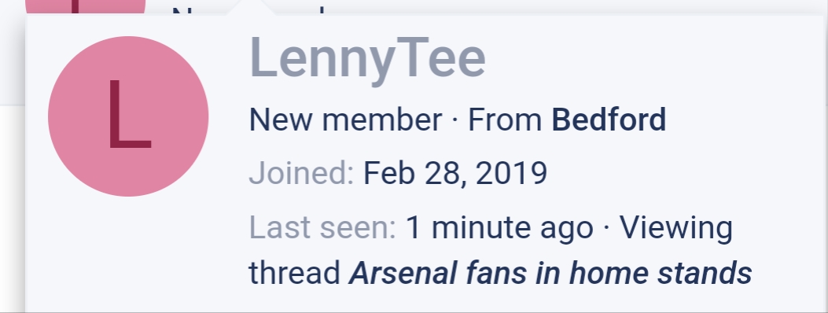Click the word thread before the title
This screenshot has width=828, height=313.
click(x=294, y=273)
